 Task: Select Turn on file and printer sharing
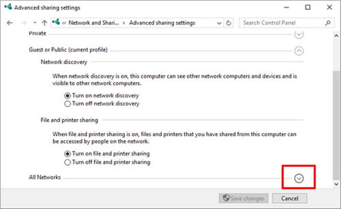tap(67, 154)
